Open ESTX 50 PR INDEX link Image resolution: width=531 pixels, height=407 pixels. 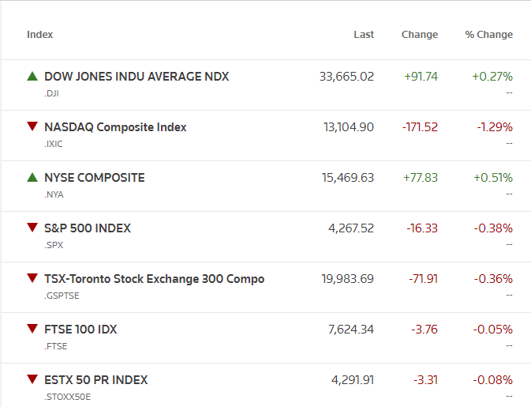(96, 380)
